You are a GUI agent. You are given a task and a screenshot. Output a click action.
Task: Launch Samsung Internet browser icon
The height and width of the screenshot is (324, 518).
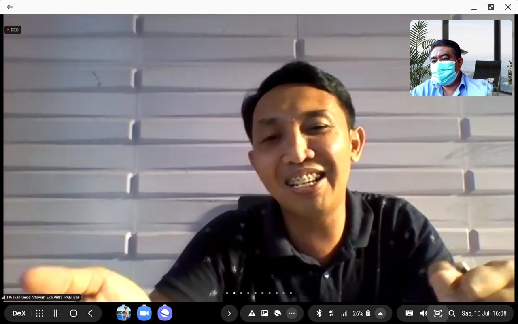pos(165,313)
